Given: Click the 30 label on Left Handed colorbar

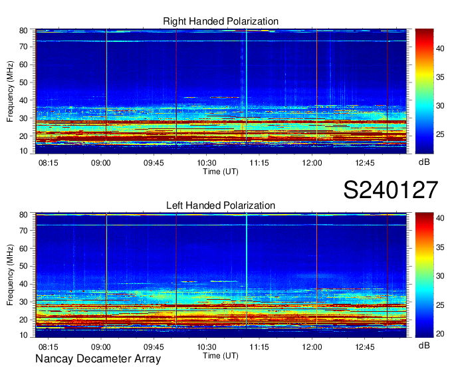Looking at the screenshot, I should pyautogui.click(x=440, y=276).
